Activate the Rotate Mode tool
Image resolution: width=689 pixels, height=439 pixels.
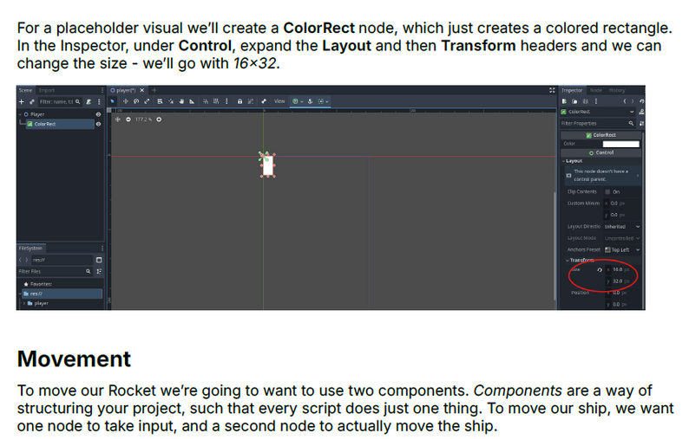[136, 101]
